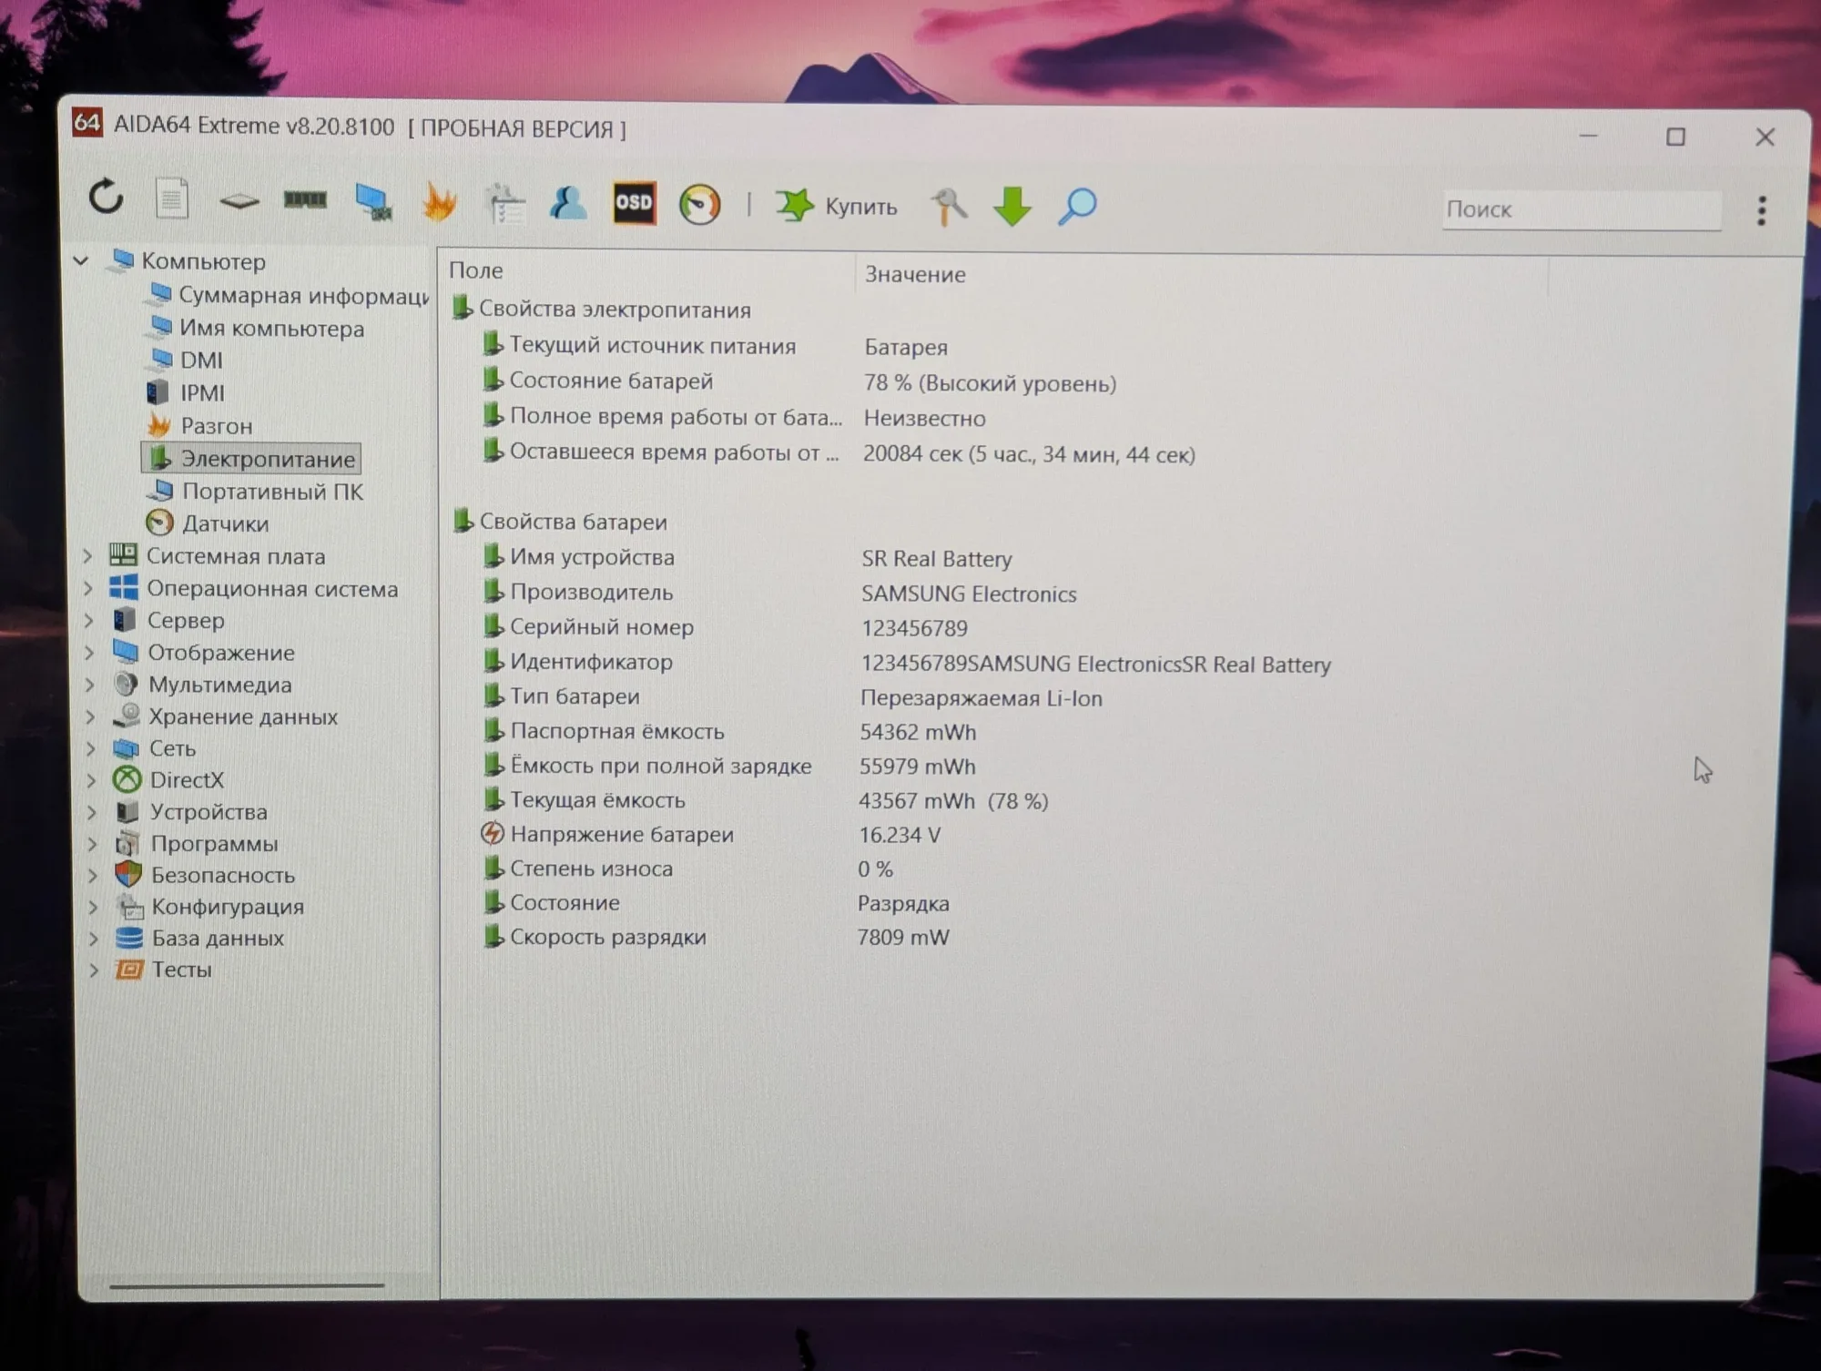Select the IPMI tree item

tap(186, 392)
